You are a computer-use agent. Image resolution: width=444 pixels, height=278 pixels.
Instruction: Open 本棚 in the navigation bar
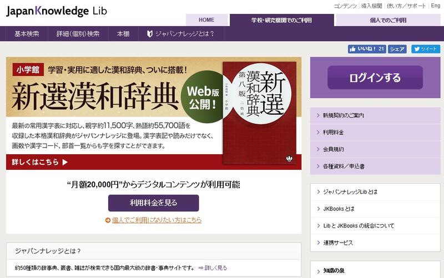pos(123,33)
